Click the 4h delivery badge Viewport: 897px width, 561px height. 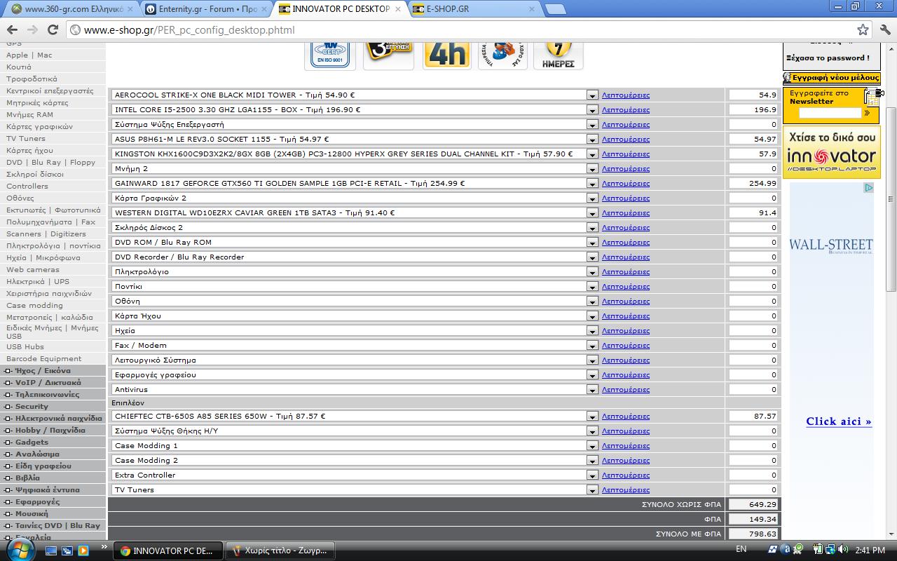[x=447, y=55]
